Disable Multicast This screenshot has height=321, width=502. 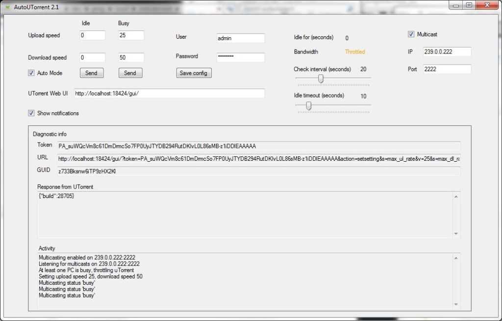410,34
